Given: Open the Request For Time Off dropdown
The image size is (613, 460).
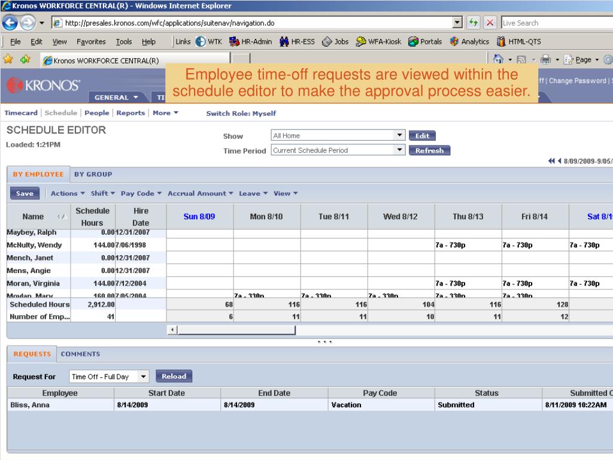Looking at the screenshot, I should pos(109,376).
